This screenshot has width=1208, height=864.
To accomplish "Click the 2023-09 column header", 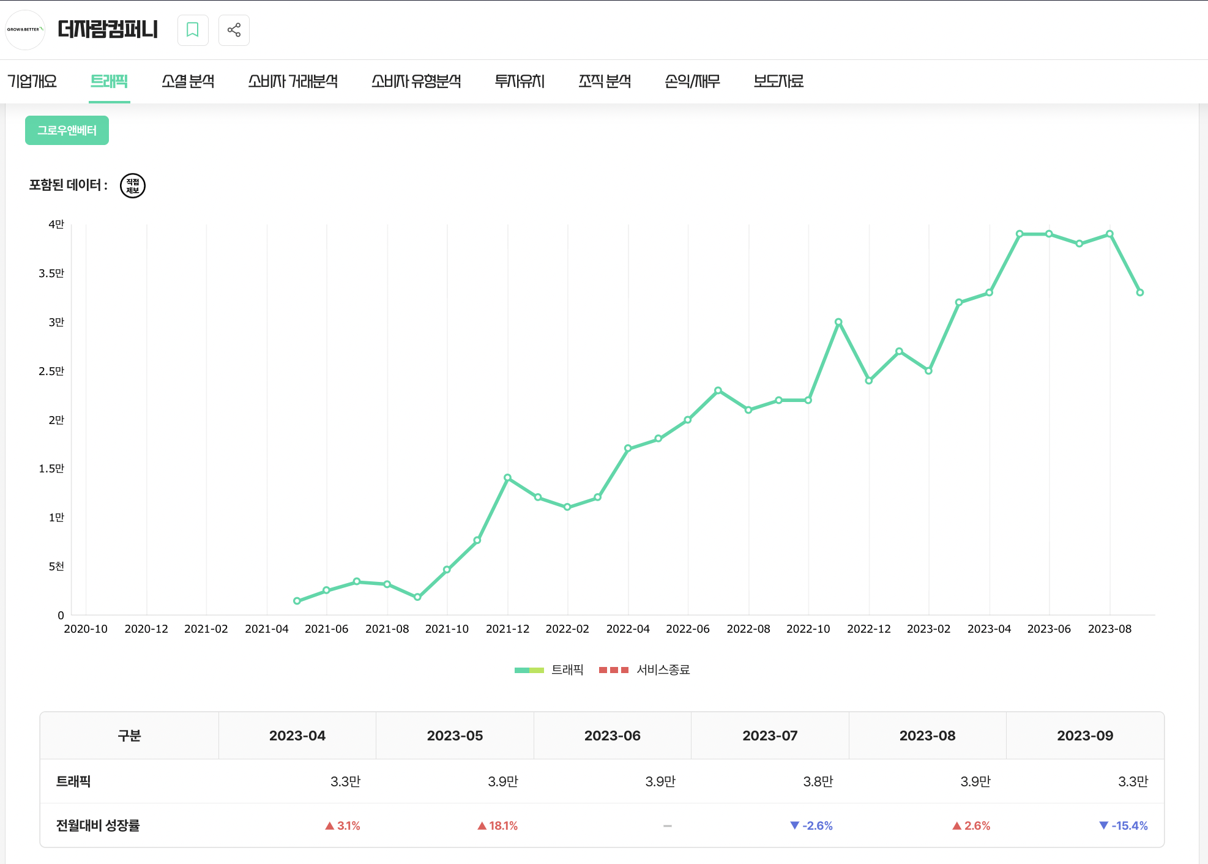I will click(x=1085, y=736).
